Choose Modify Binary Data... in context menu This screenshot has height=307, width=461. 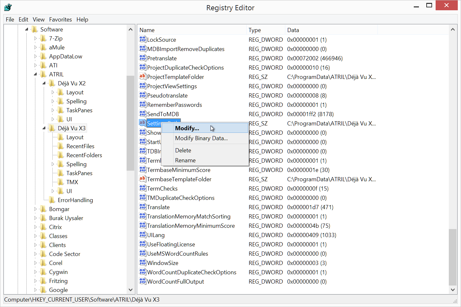pyautogui.click(x=205, y=138)
